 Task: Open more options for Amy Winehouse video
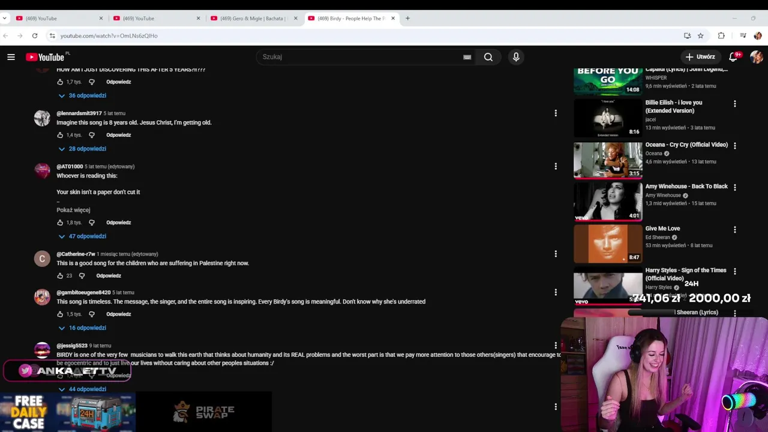(734, 187)
